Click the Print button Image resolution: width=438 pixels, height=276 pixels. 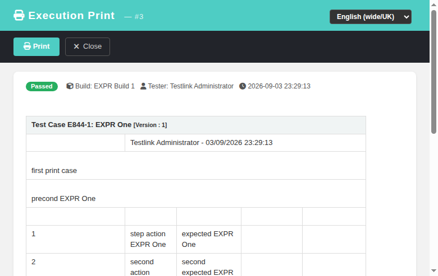36,46
